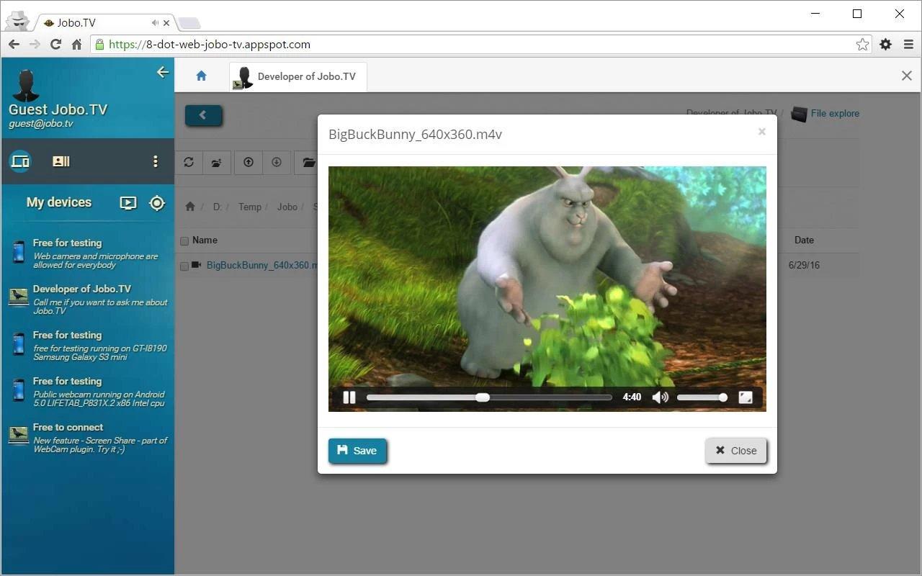Select the Developer of Jobo.TV device entry

click(x=88, y=300)
